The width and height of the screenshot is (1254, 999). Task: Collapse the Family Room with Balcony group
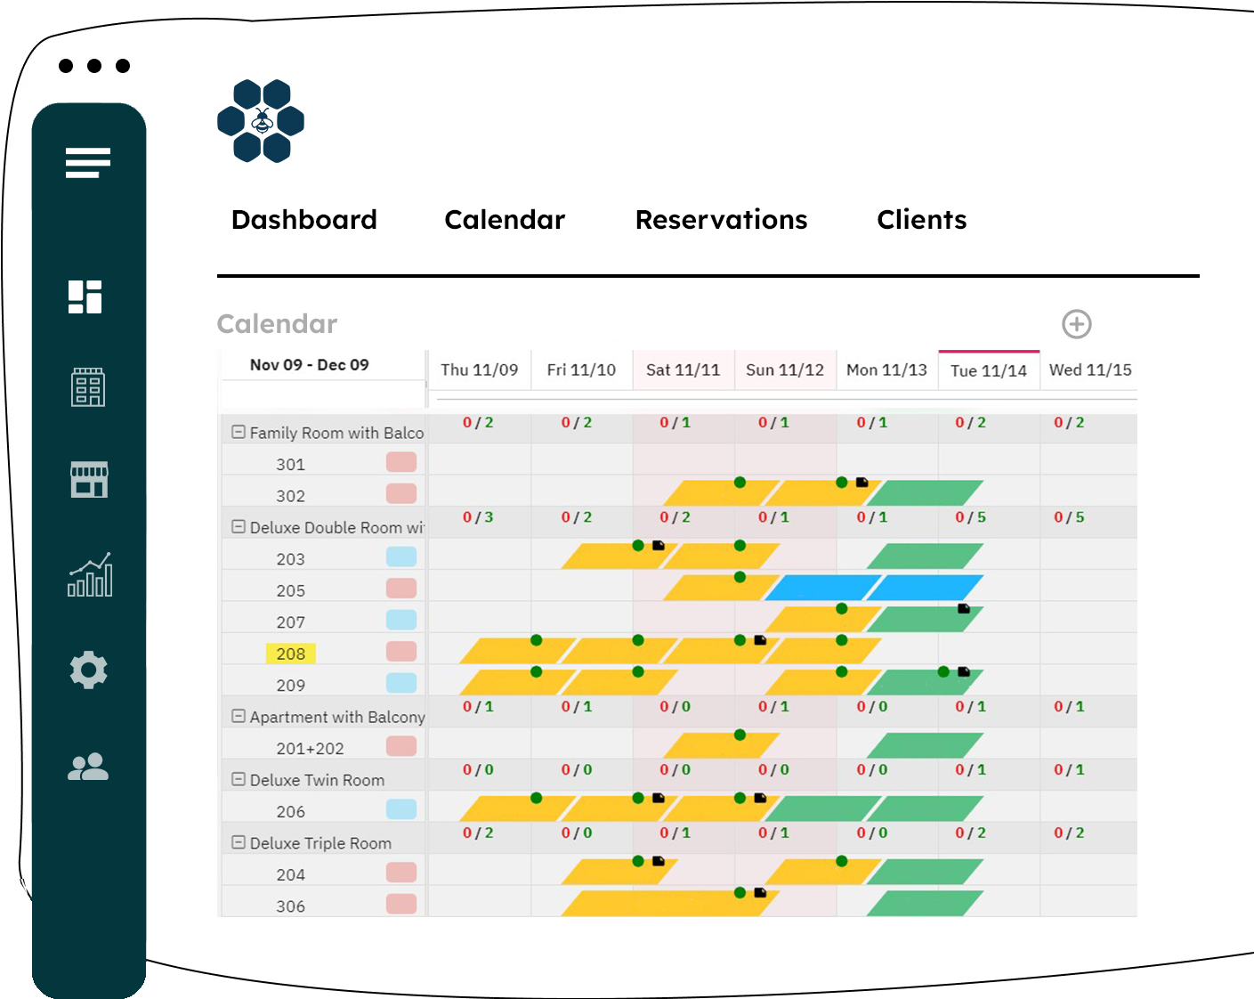point(238,431)
